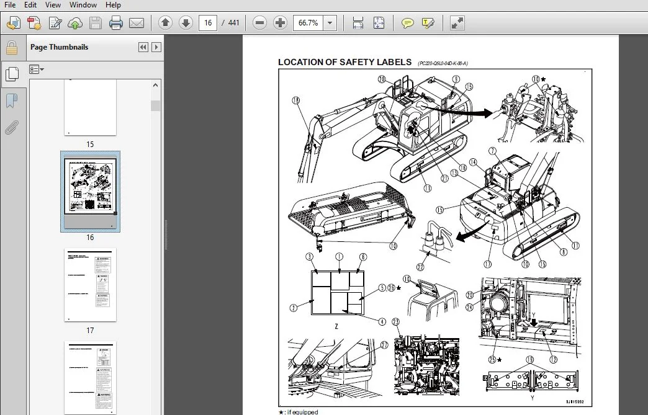
Task: Expand the thumbnails panel with right arrow
Action: (156, 47)
